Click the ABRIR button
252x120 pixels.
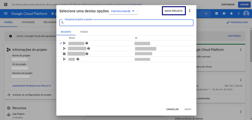188,109
